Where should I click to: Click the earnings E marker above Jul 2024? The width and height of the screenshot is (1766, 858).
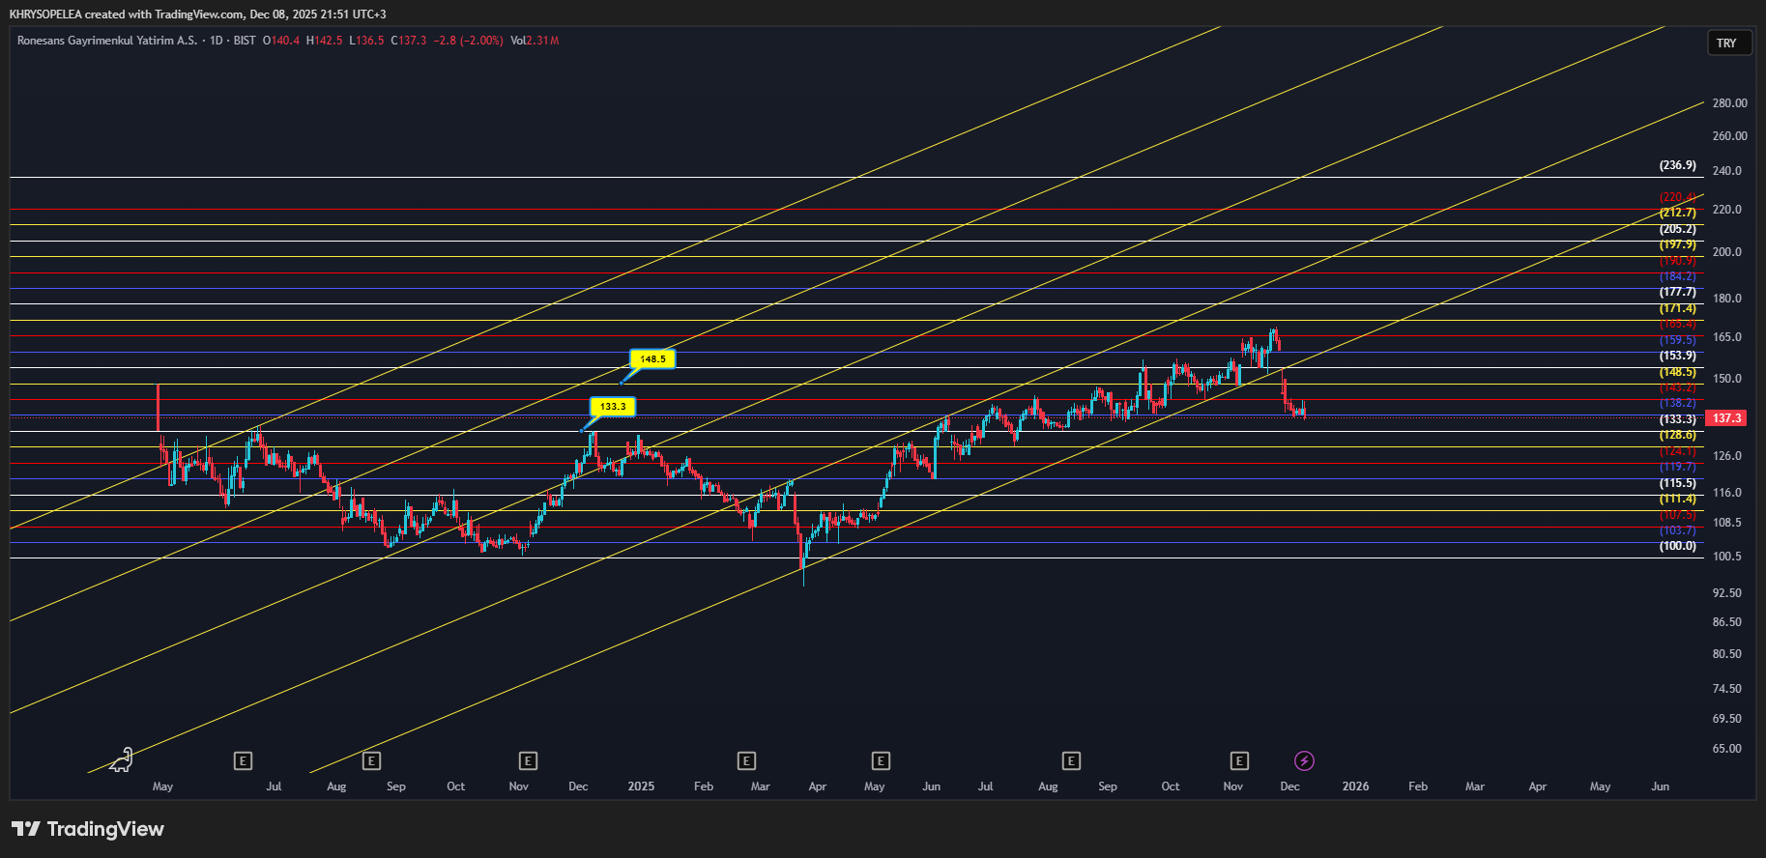pyautogui.click(x=243, y=761)
